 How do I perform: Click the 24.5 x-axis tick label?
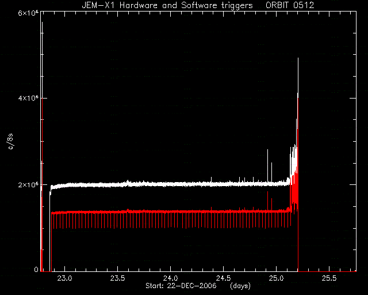[x=223, y=278]
